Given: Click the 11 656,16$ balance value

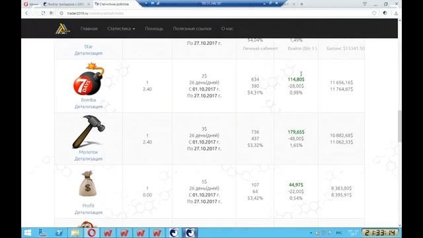Looking at the screenshot, I should pos(341,83).
